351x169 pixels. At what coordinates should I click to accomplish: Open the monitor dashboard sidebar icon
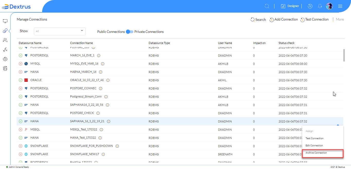click(x=5, y=21)
